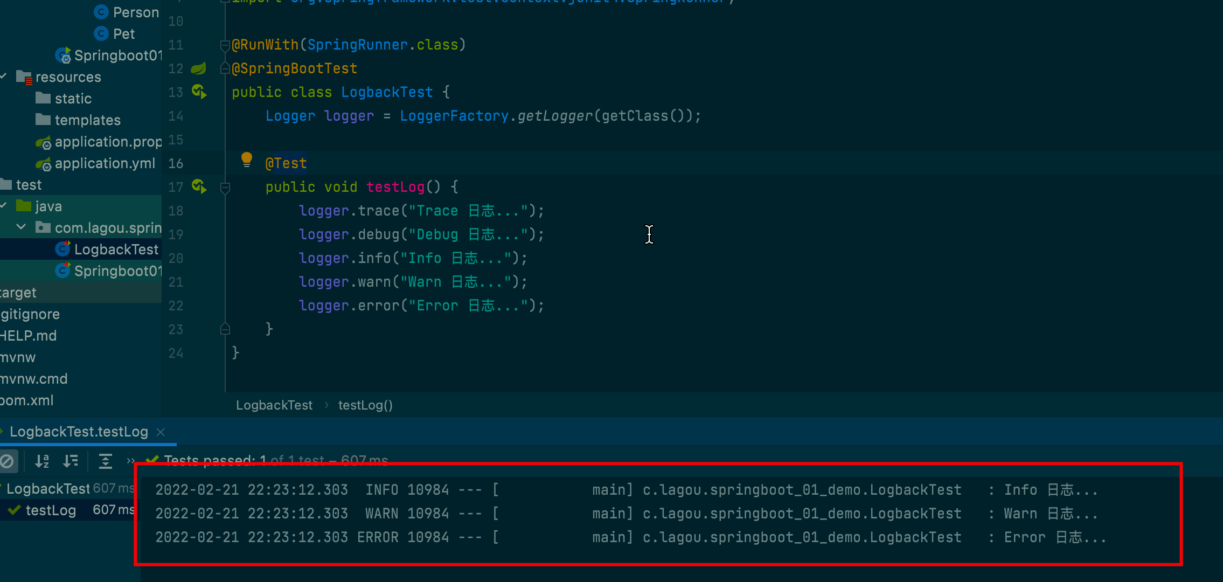Click the logger.info statement on line 20
1223x582 pixels.
[413, 258]
